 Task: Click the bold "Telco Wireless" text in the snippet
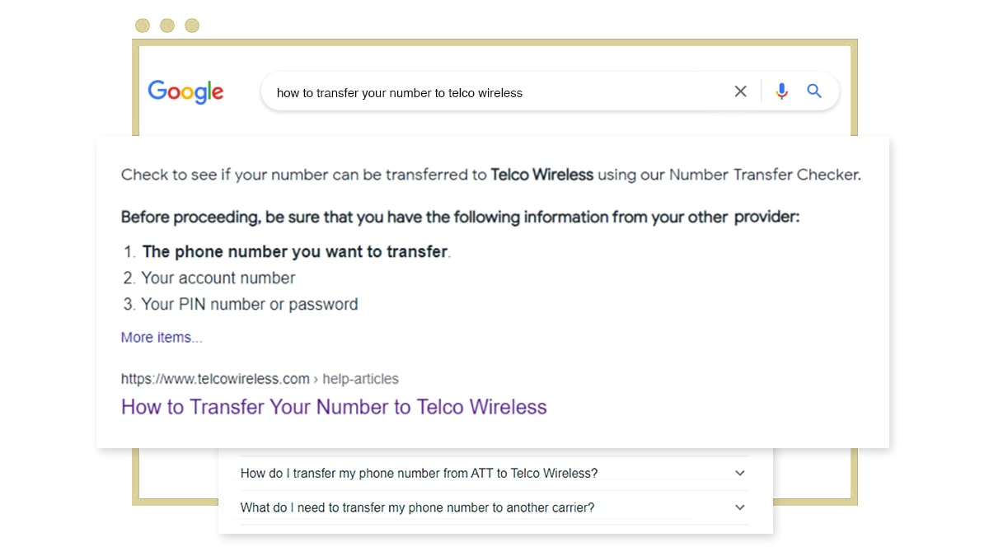coord(542,175)
